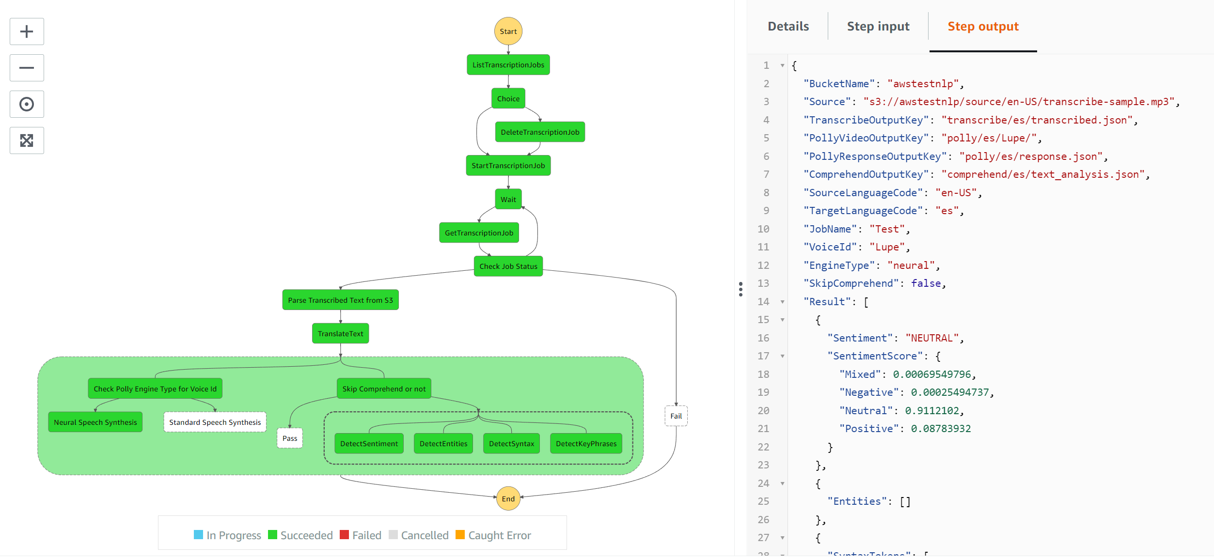Click the center graph target icon
This screenshot has width=1214, height=560.
point(27,104)
